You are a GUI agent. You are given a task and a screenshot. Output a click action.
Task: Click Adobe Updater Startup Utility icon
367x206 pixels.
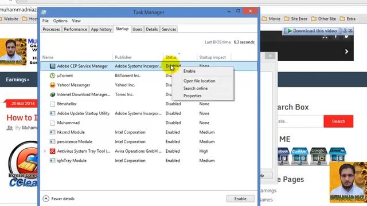click(x=52, y=113)
